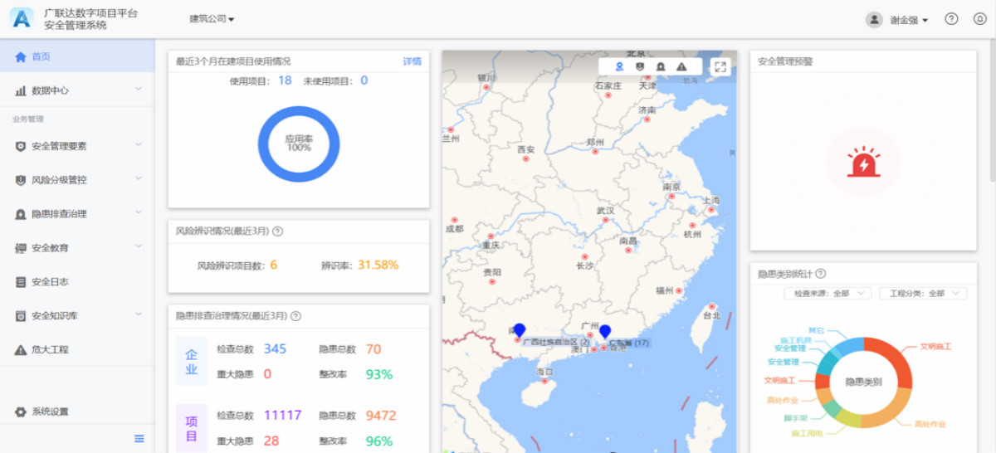996x453 pixels.
Task: Select the location pin map filter icon
Action: tap(619, 67)
